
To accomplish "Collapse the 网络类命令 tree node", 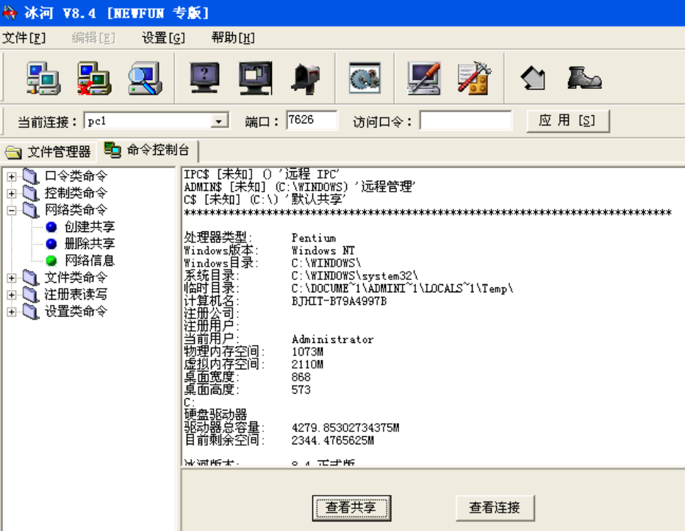I will click(12, 211).
